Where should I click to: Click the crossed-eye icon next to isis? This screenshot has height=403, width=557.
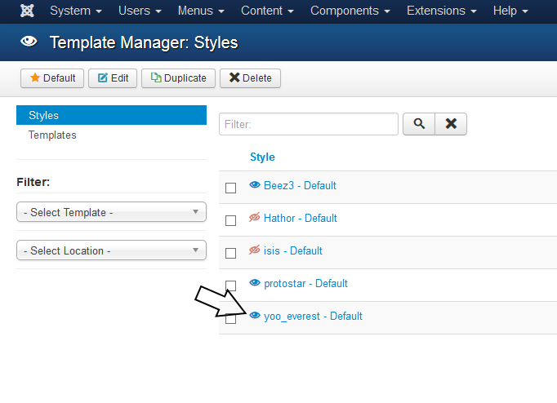(255, 250)
